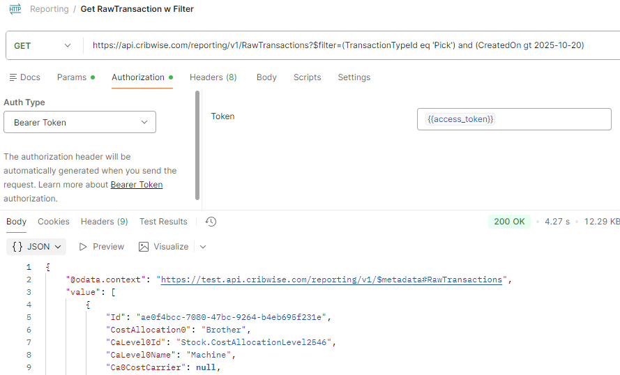This screenshot has height=375, width=620.
Task: Click the JSON braces icon
Action: click(x=17, y=247)
